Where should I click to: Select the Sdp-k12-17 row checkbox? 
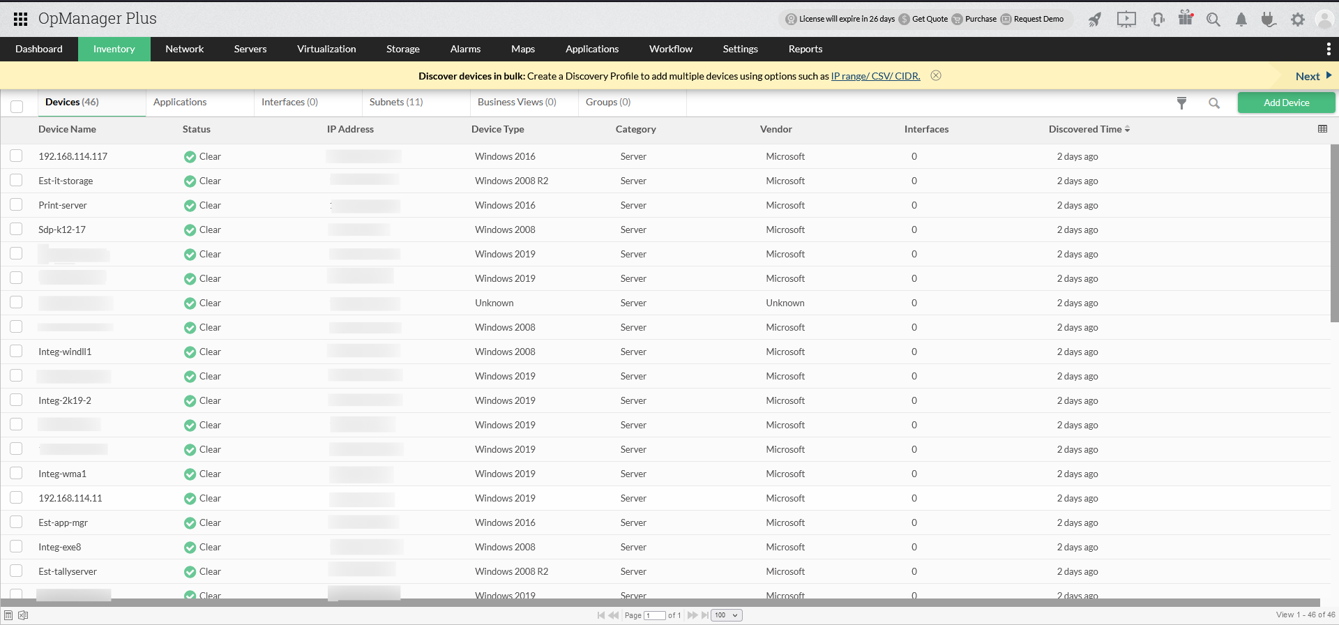(16, 229)
